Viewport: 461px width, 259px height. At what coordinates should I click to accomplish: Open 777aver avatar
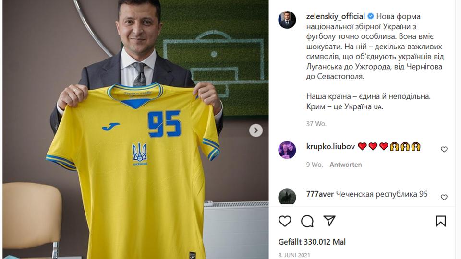[x=287, y=197]
